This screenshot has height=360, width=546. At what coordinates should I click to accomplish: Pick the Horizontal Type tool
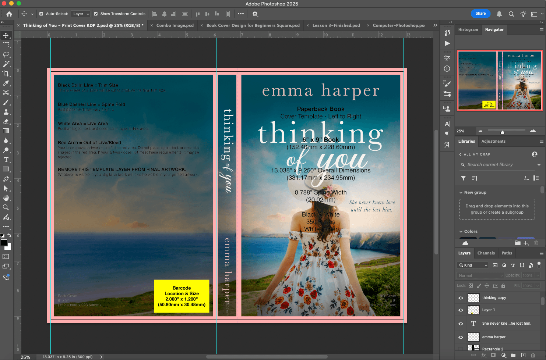6,160
